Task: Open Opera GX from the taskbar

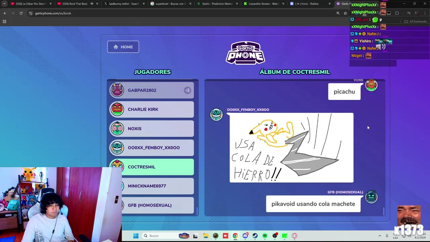Action: click(x=295, y=236)
